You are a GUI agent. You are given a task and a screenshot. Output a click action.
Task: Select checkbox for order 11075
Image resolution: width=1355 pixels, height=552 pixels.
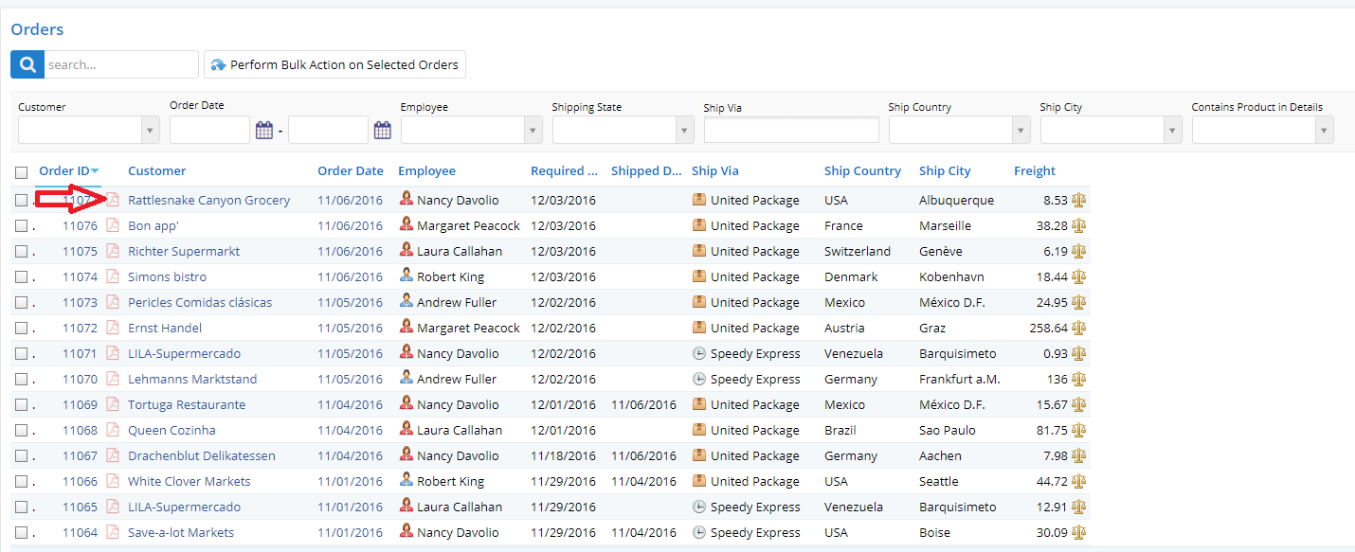tap(21, 251)
